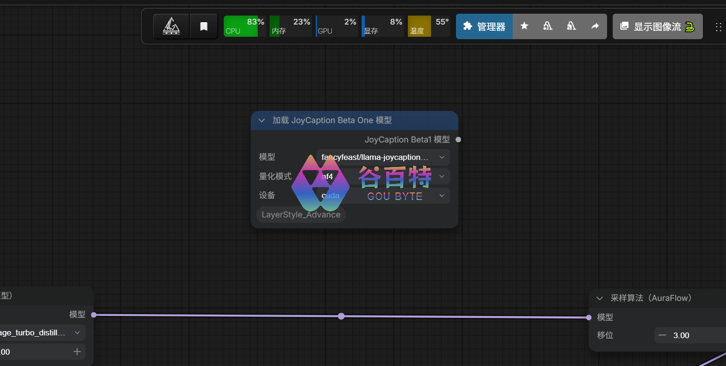Click the 移位 value field showing 3.00
The image size is (726, 366).
pyautogui.click(x=690, y=335)
